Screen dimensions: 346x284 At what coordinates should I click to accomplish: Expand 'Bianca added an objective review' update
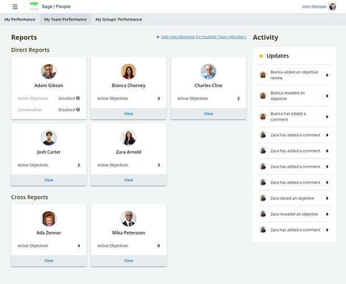[327, 75]
